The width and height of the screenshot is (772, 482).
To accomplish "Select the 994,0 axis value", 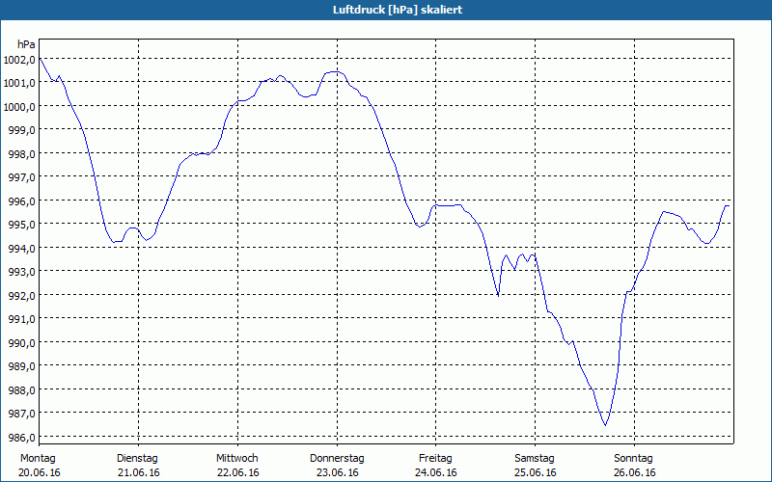I will pos(22,249).
